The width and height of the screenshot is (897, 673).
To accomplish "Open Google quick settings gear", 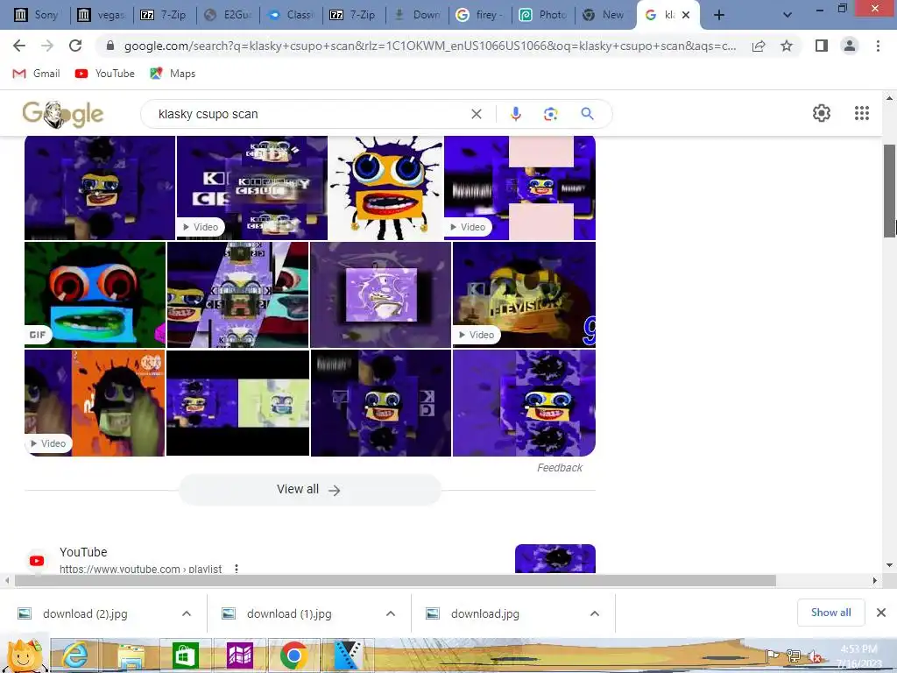I will click(822, 113).
